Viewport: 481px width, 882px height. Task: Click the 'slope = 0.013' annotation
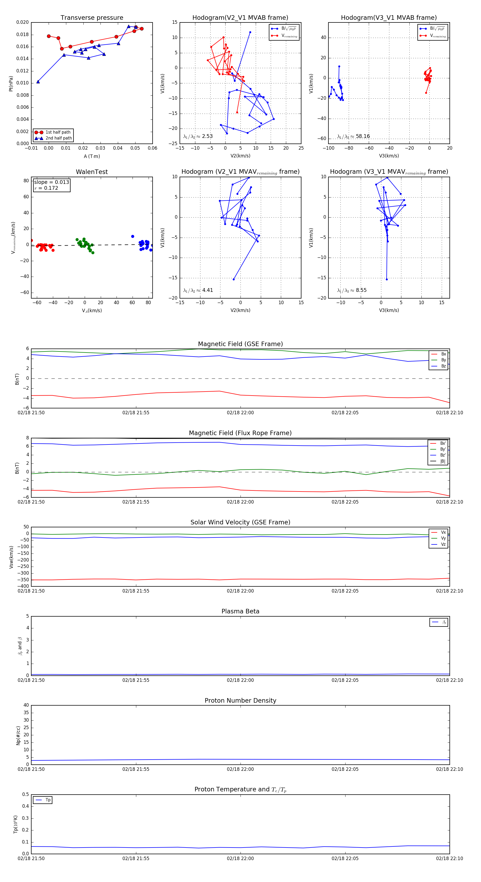click(x=51, y=182)
